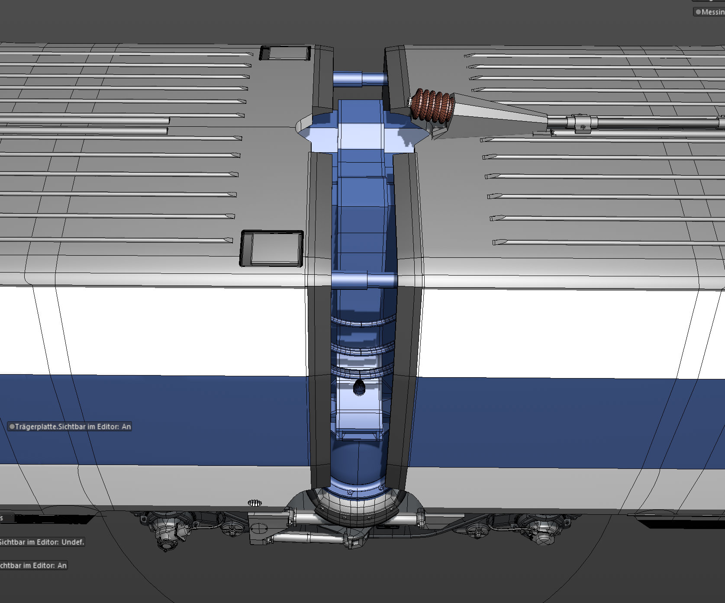This screenshot has width=725, height=603.
Task: Select the small roof hatch at top
Action: click(285, 53)
